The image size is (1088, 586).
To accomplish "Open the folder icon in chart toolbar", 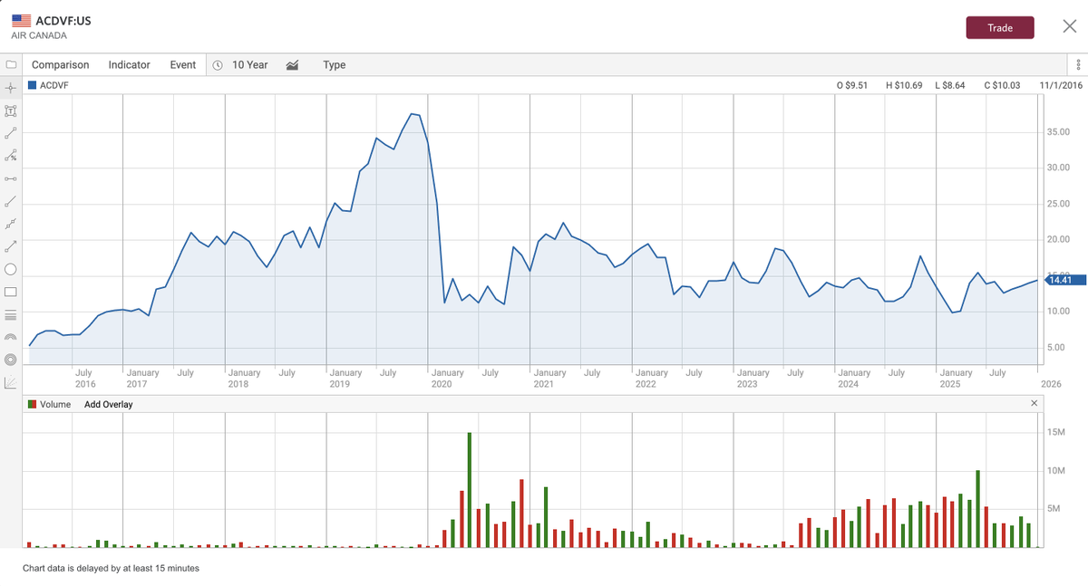I will [x=11, y=65].
